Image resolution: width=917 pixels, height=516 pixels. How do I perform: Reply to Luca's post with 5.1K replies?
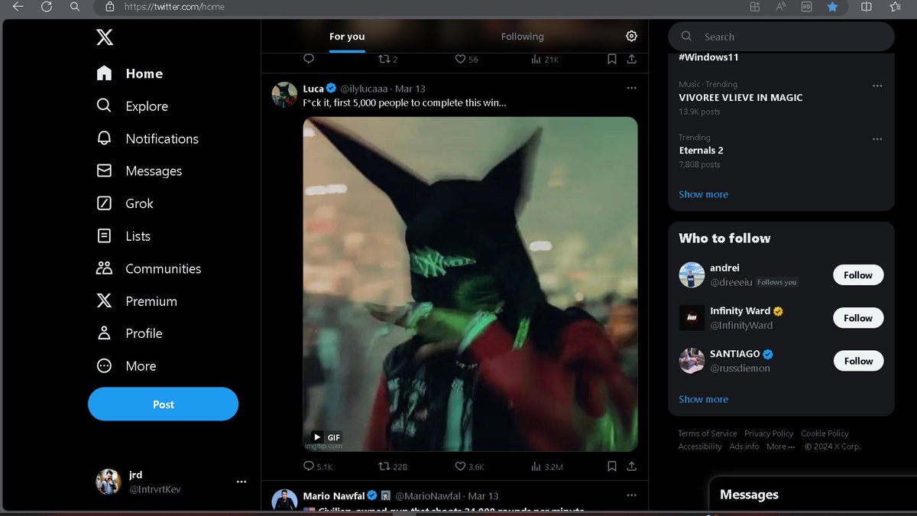pyautogui.click(x=318, y=466)
